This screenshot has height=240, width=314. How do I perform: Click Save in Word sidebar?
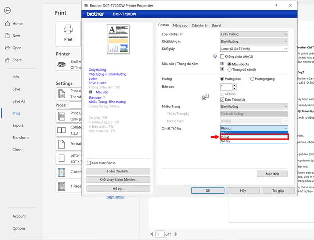point(16,89)
